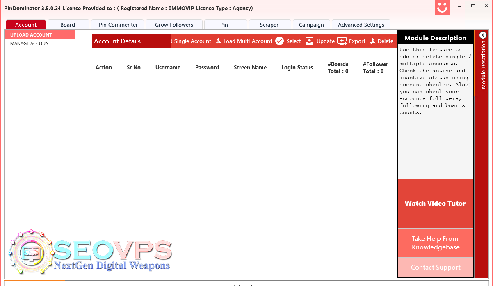Click Watch Video Tutorial button
The height and width of the screenshot is (286, 493).
[436, 204]
